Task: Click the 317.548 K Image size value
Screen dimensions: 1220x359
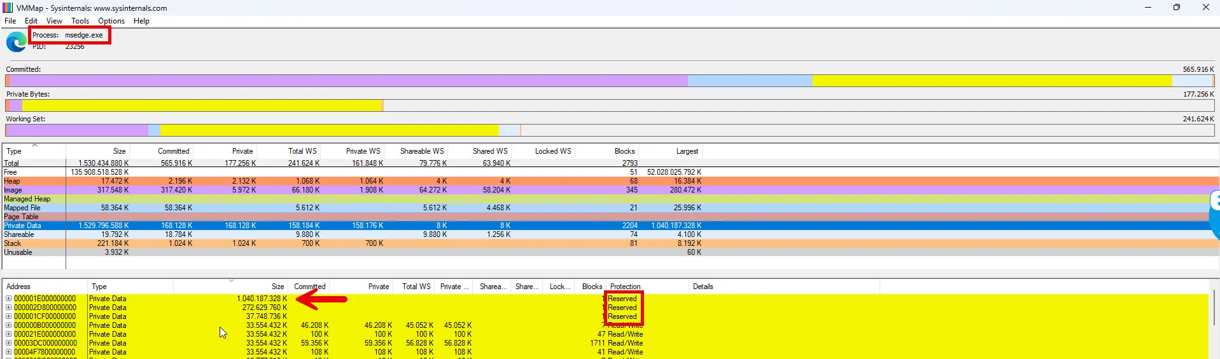Action: coord(113,190)
